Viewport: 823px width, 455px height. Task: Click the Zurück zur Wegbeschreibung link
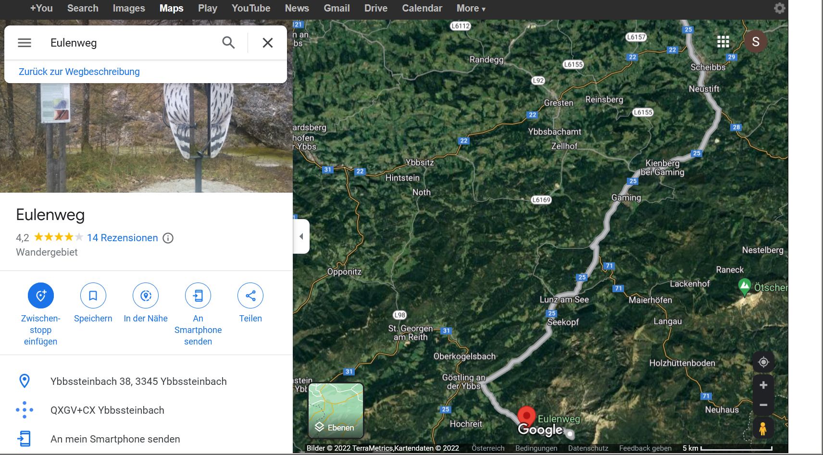click(79, 72)
